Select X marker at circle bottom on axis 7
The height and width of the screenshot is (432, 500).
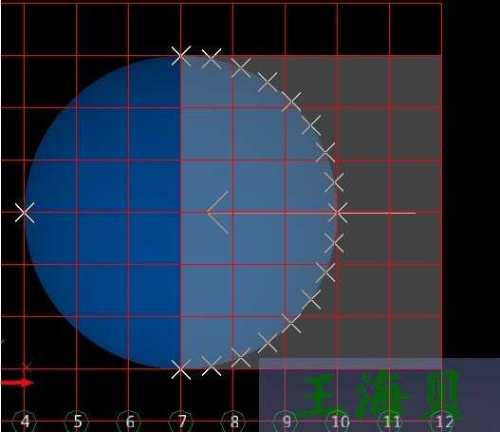(x=181, y=369)
